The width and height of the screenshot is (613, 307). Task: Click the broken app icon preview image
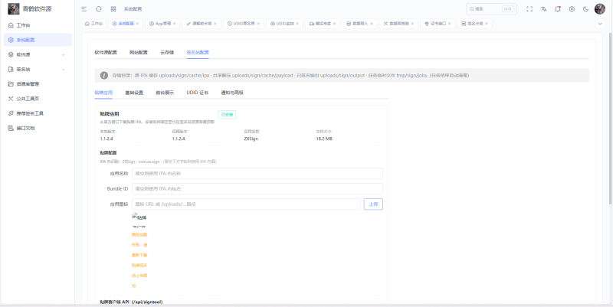(139, 220)
